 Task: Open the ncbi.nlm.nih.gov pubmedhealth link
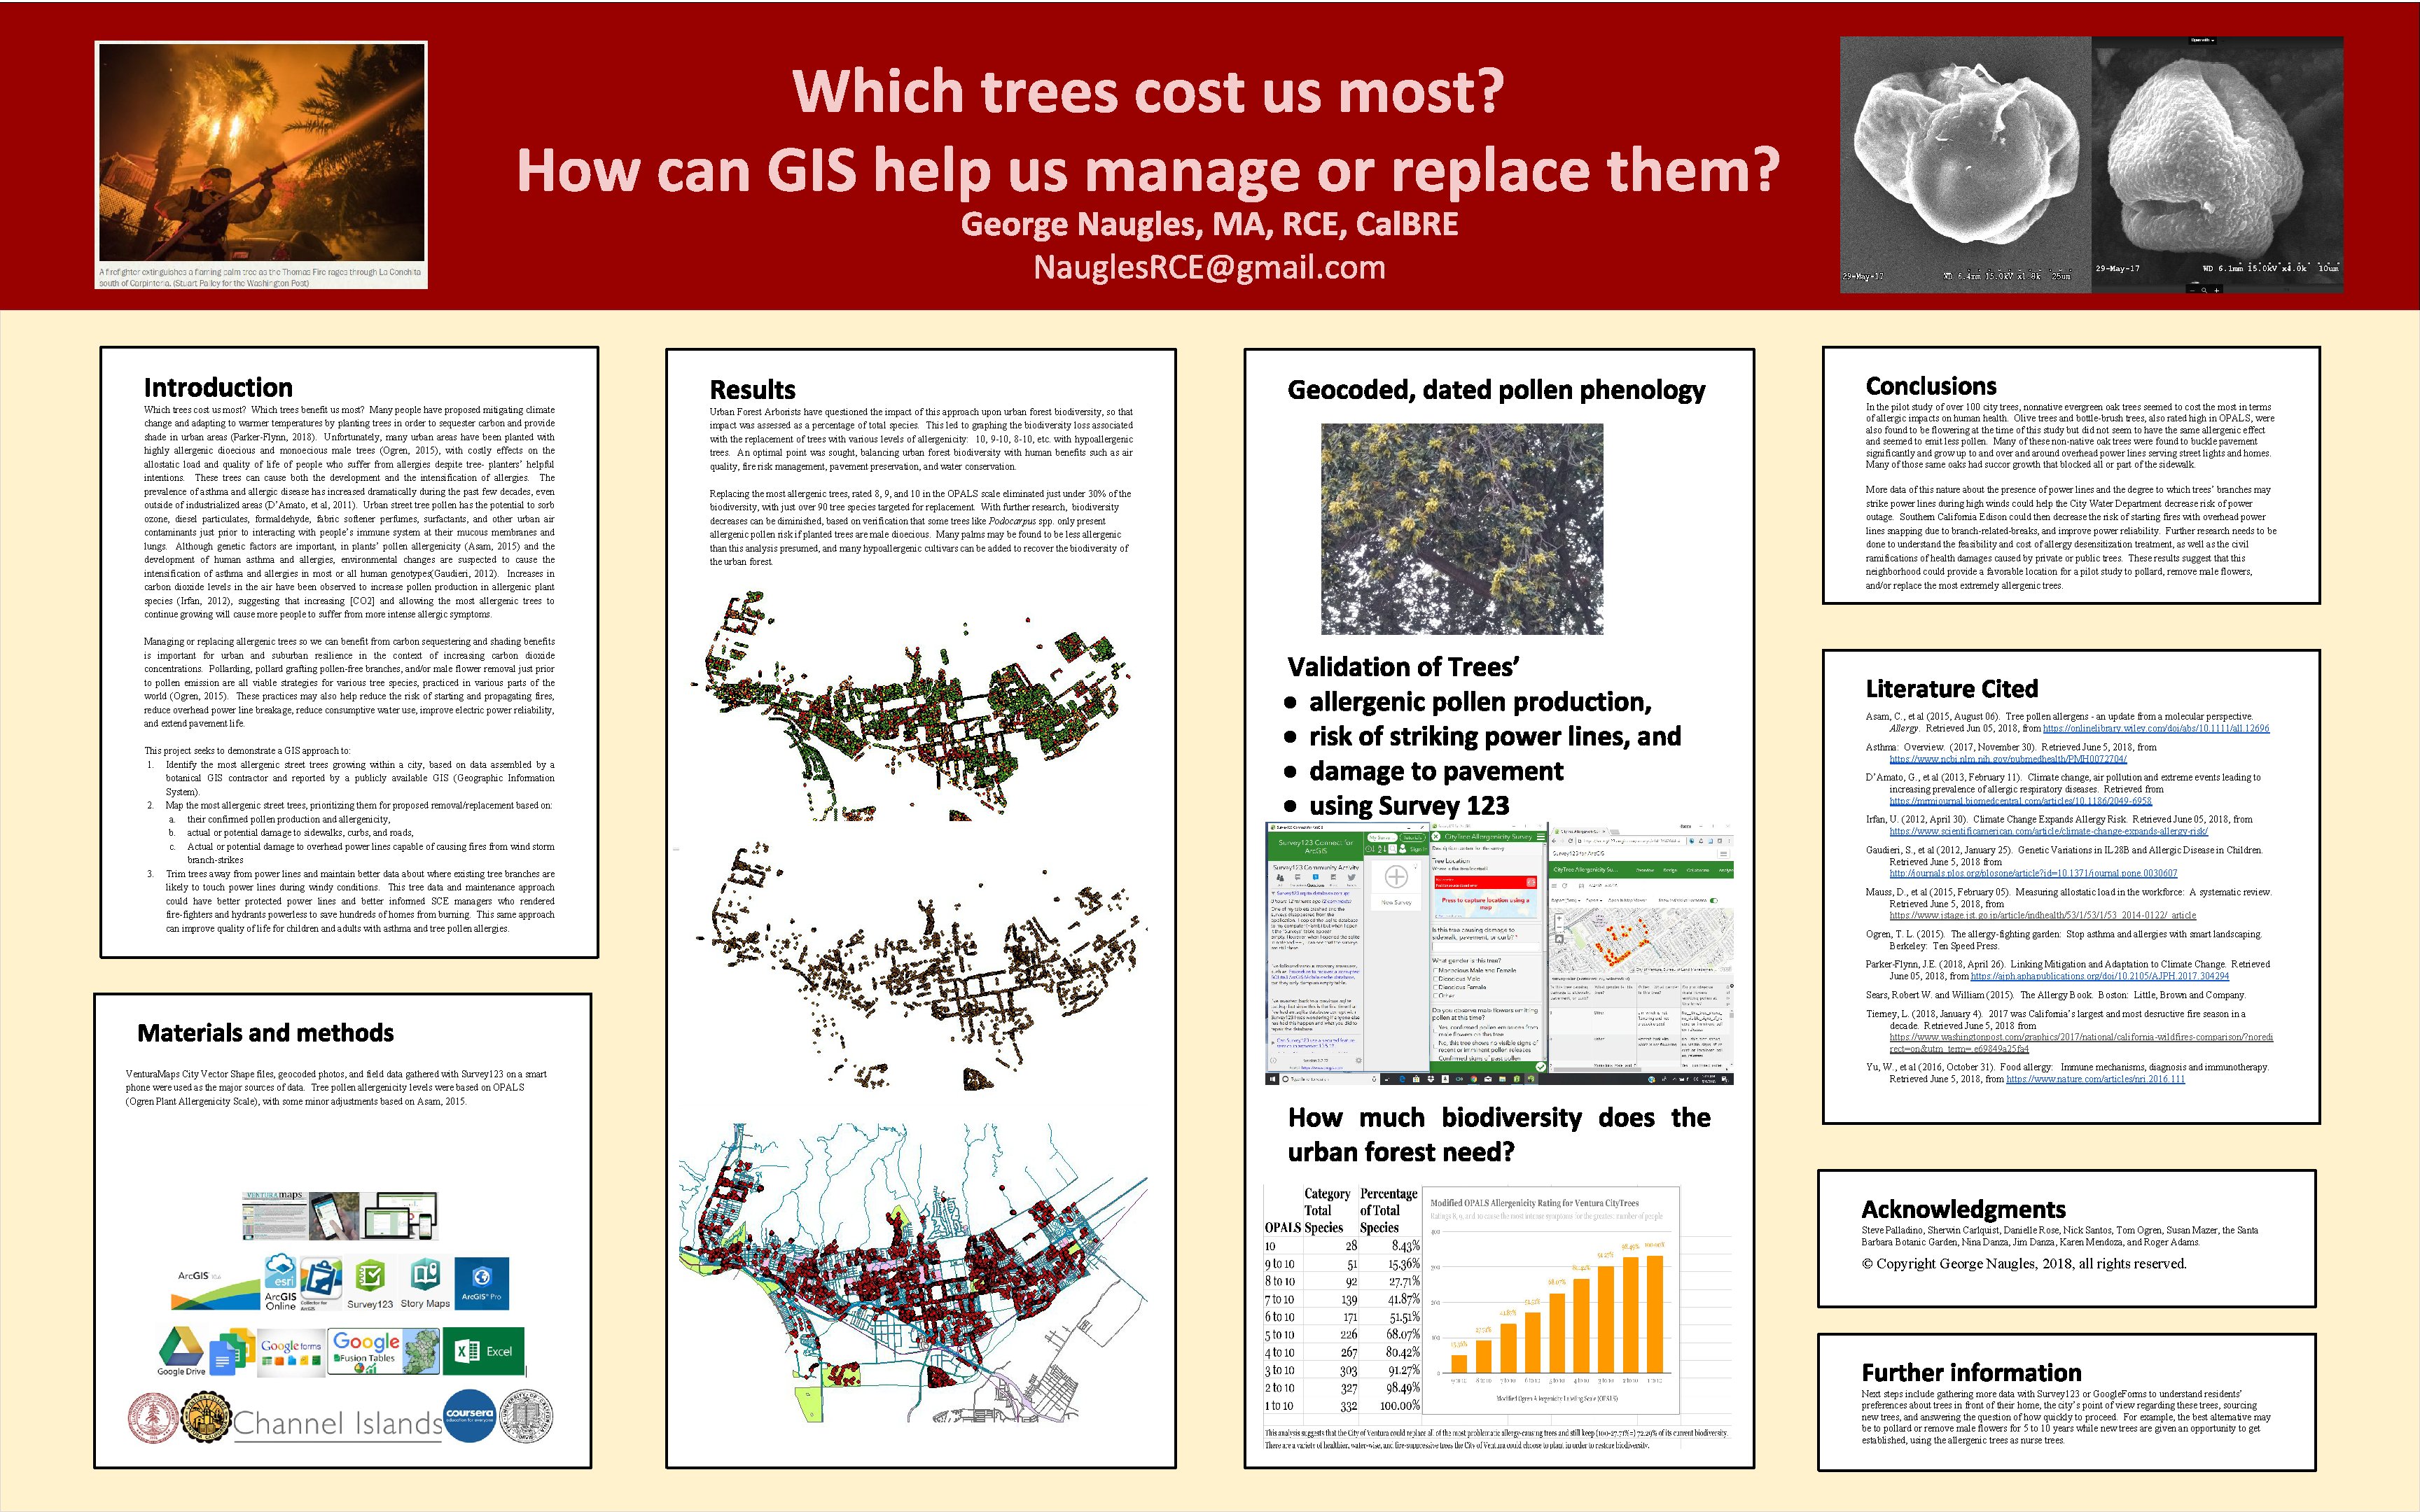pos(2008,759)
